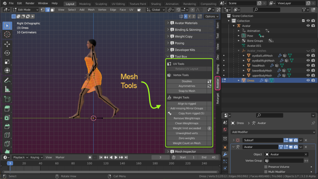The width and height of the screenshot is (318, 179).
Task: Open the Render menu
Action: pos(30,3)
